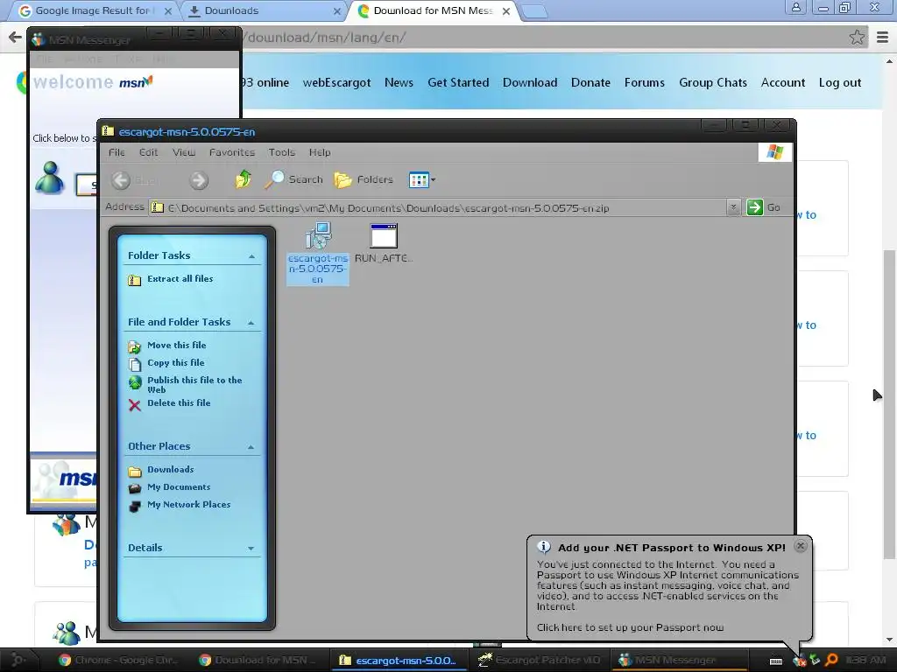Bookmark page with star icon

(x=857, y=38)
